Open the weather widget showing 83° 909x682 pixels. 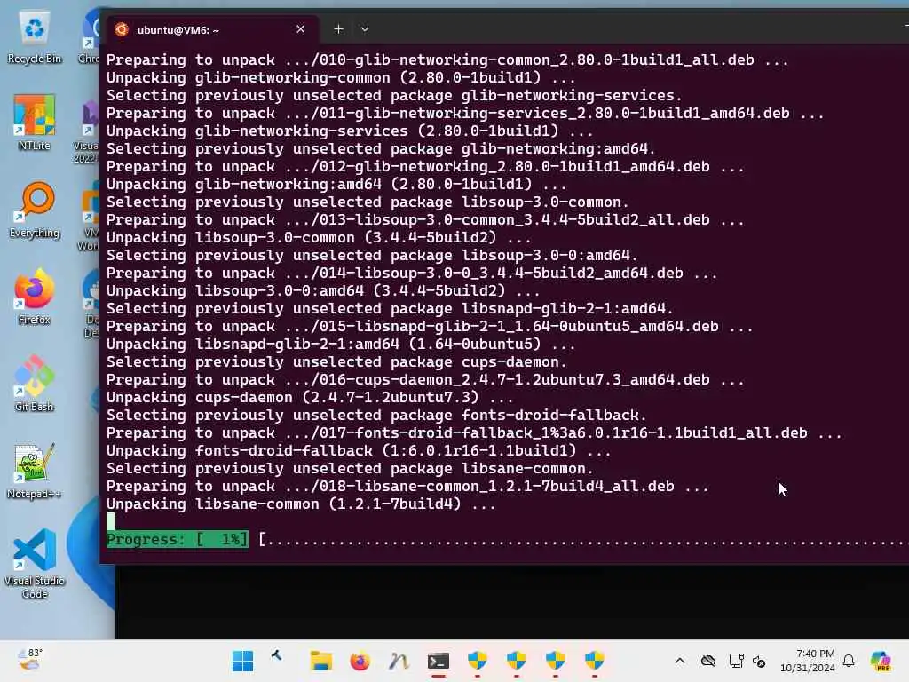point(30,660)
